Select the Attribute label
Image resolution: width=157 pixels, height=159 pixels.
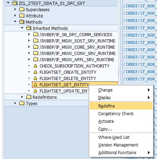tap(34, 16)
